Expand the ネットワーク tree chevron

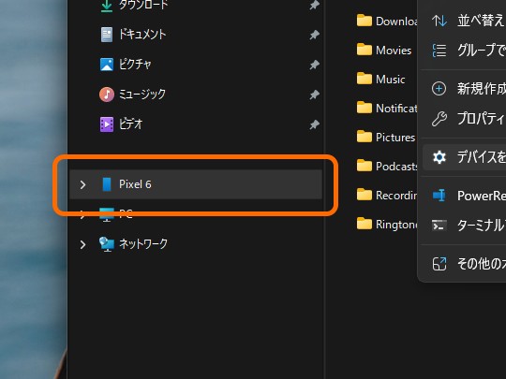click(x=83, y=244)
